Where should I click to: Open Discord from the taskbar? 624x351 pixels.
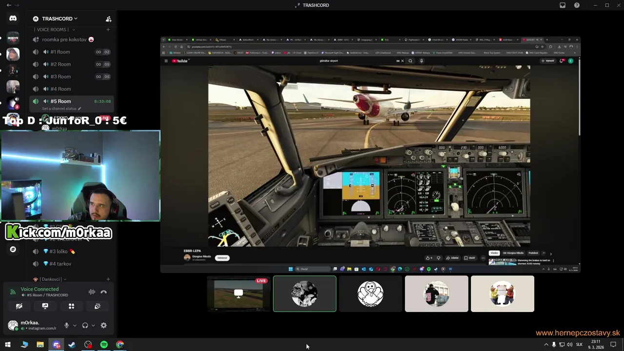(x=56, y=345)
